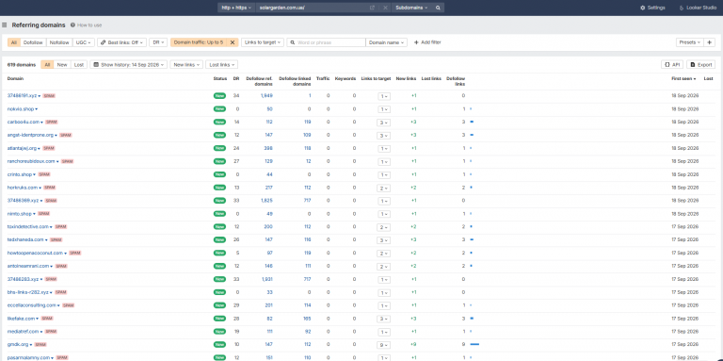Click the Add filter plus button
Image resolution: width=723 pixels, height=361 pixels.
[427, 42]
